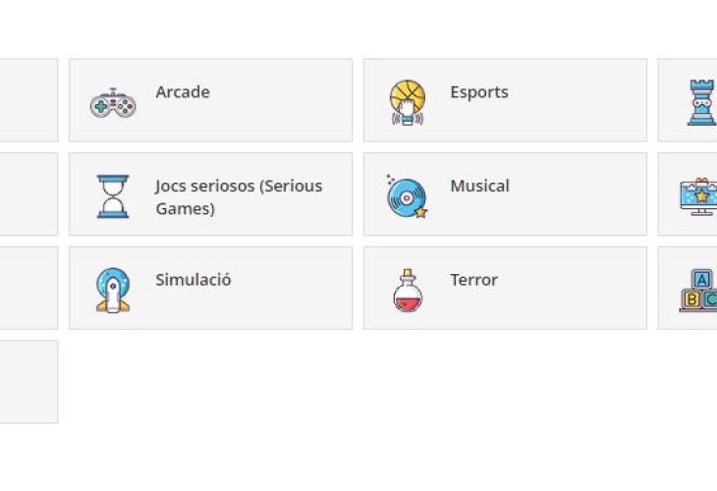Viewport: 717px width, 491px height.
Task: Click the cut-off card left of Simulació
Action: (28, 288)
